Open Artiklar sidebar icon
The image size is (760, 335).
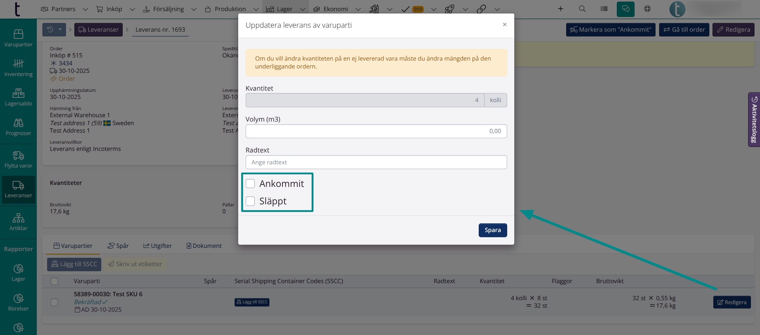[18, 222]
